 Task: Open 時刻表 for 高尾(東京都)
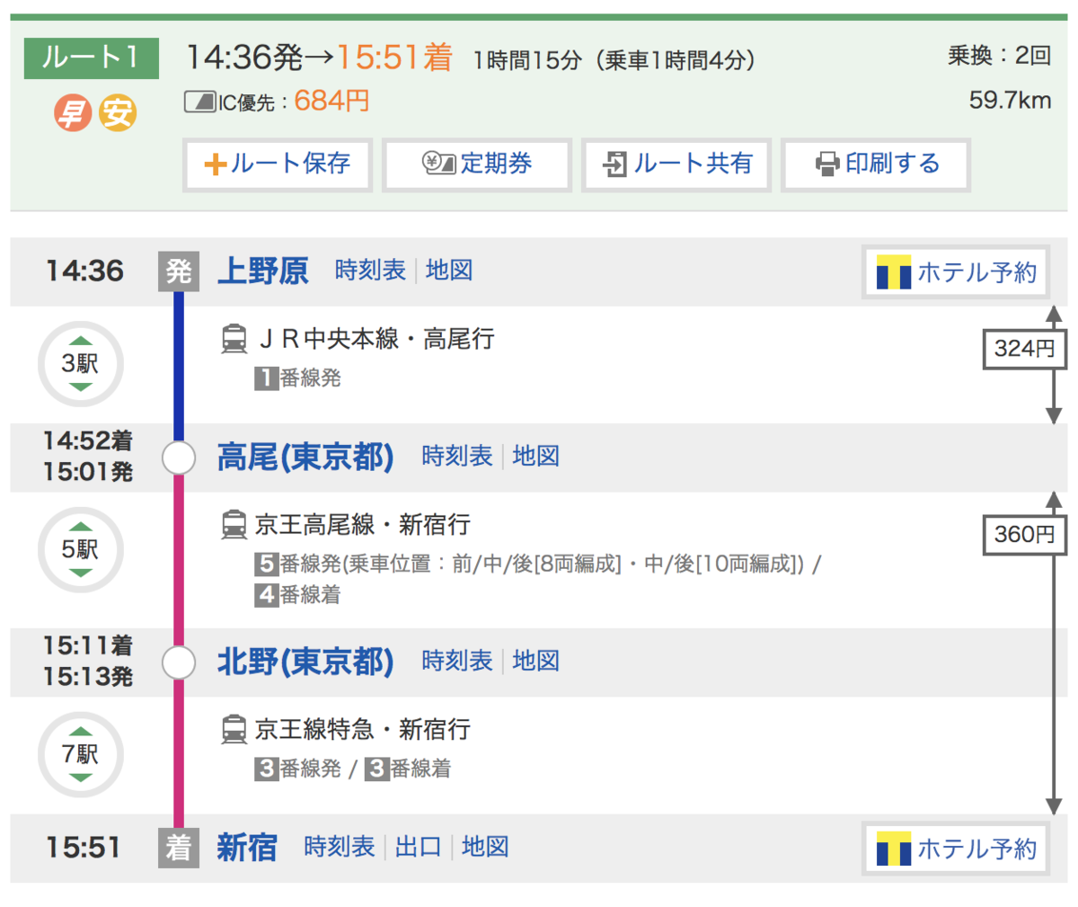click(x=457, y=457)
